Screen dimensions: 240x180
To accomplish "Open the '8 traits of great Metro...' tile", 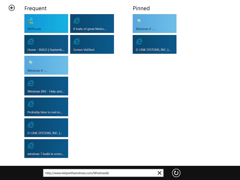I will tap(92, 24).
